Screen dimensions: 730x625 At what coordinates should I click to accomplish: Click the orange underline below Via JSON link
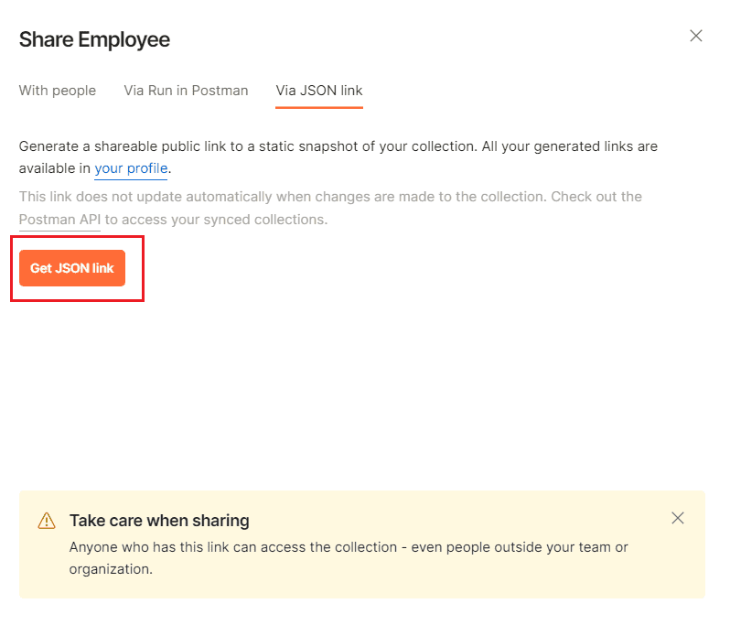click(319, 108)
